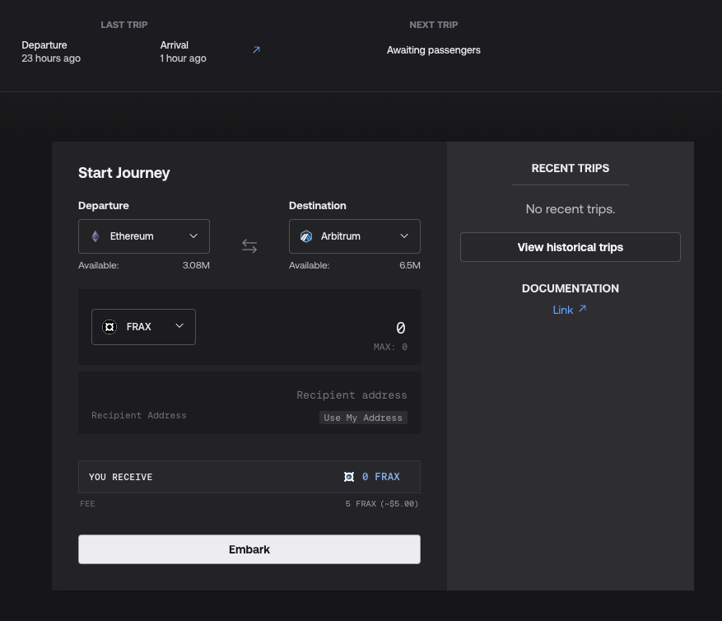Expand the Arbitrum destination dropdown

coord(355,236)
